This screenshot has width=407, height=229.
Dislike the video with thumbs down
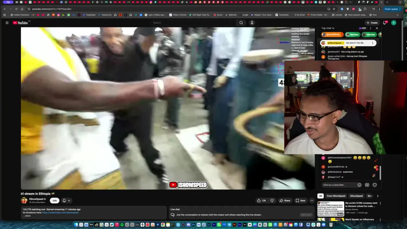coord(272,200)
